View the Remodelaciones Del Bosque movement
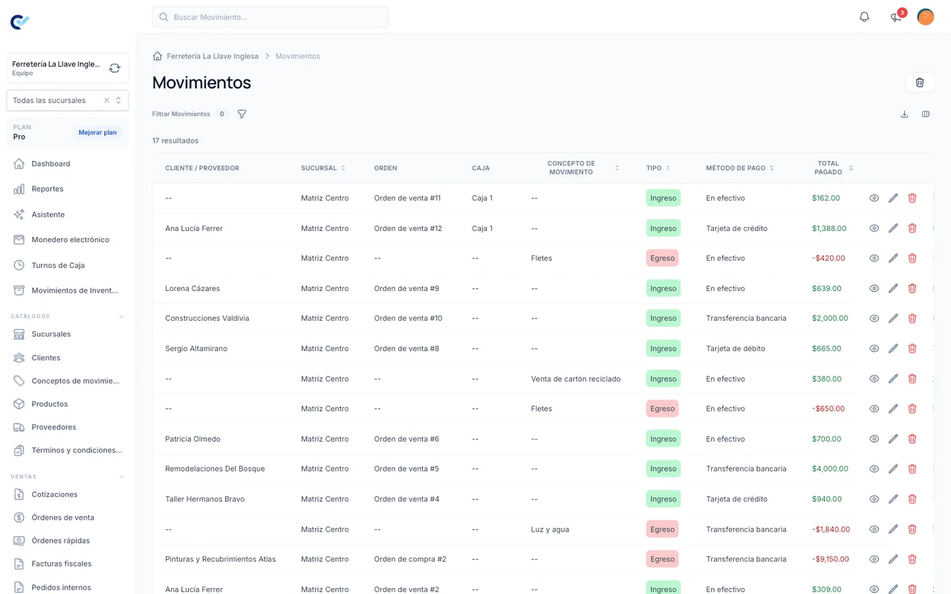Screen dimensions: 951x594 pyautogui.click(x=874, y=469)
